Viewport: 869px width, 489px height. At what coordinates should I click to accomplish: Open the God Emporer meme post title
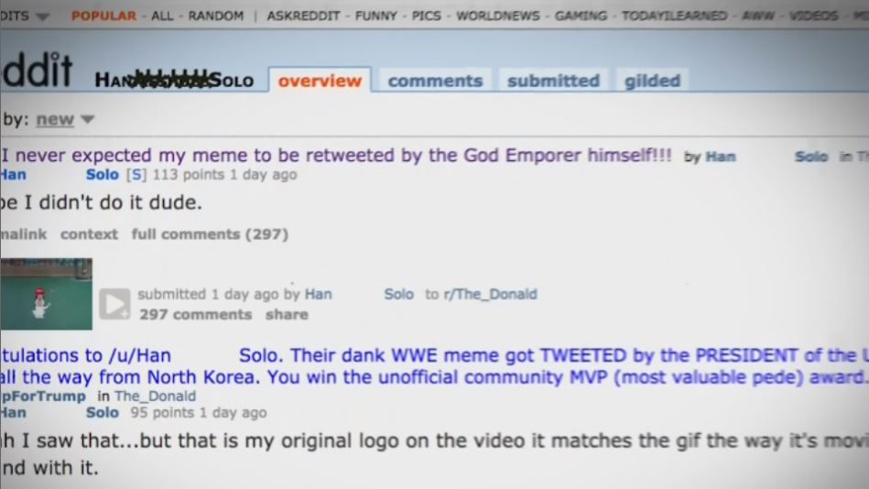[x=336, y=156]
